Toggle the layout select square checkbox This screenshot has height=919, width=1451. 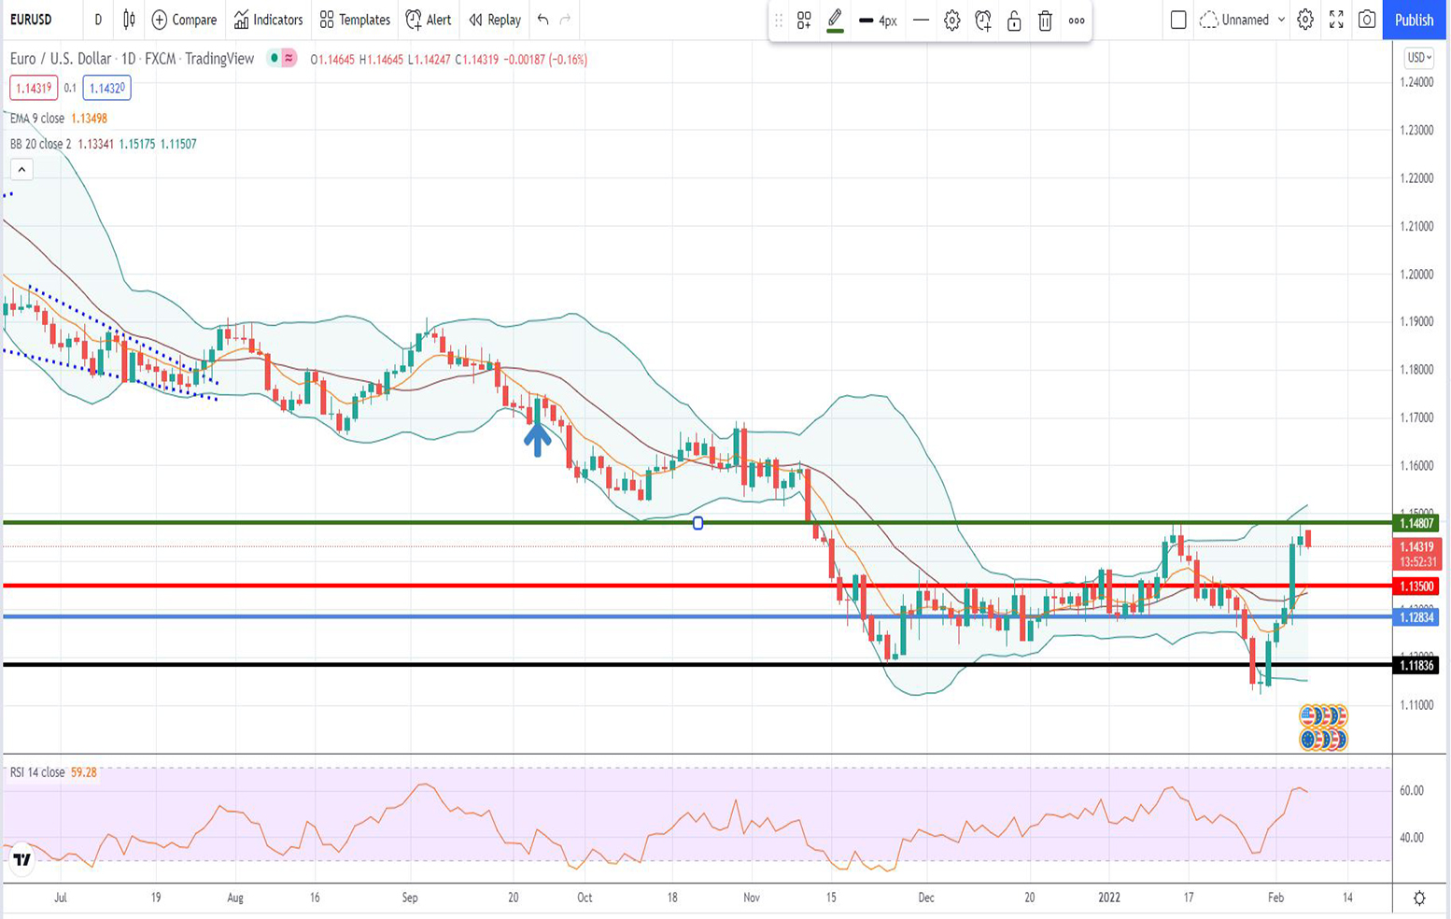(x=1178, y=20)
